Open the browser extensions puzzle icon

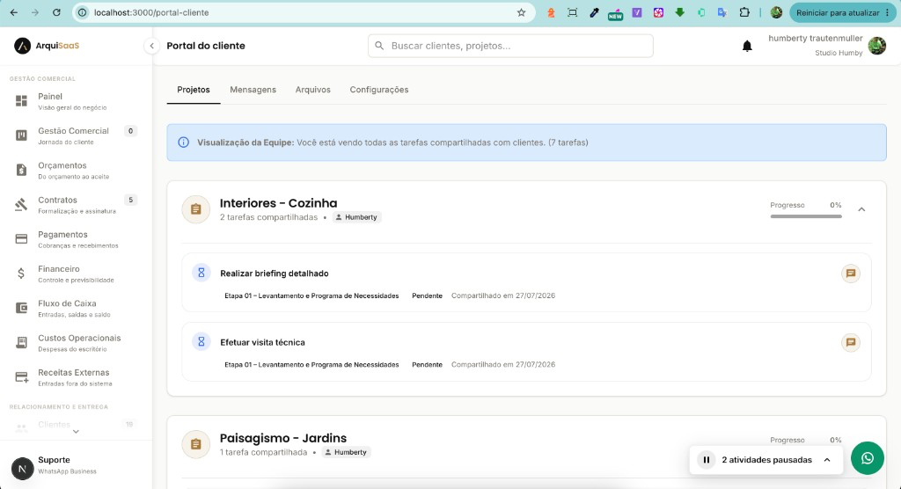[x=744, y=12]
